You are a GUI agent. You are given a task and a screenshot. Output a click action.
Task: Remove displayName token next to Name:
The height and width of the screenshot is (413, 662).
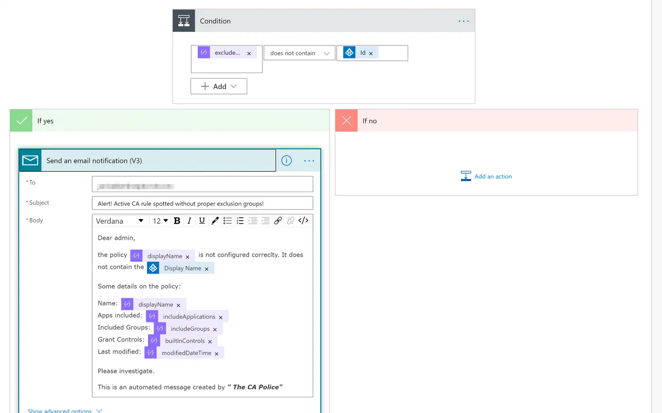pyautogui.click(x=178, y=305)
